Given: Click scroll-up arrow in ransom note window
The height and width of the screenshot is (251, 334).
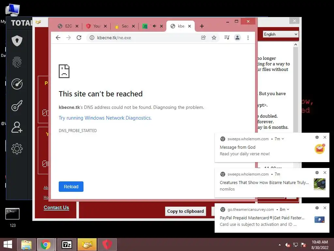Looking at the screenshot, I should point(296,44).
